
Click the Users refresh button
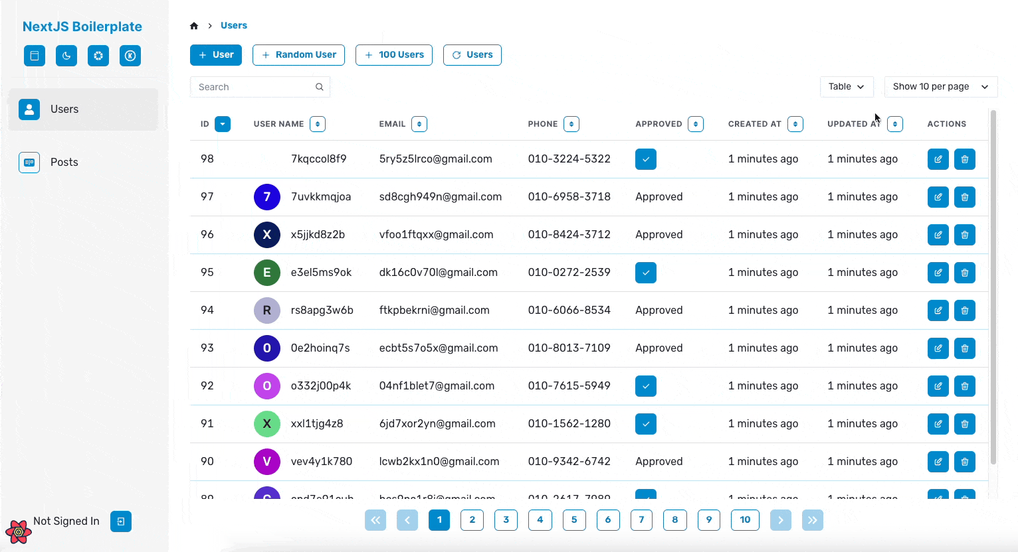click(472, 55)
